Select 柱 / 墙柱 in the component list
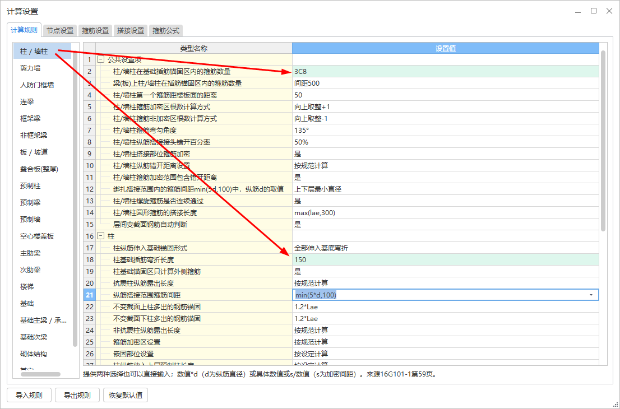Screen dimensions: 620x409 pos(42,52)
